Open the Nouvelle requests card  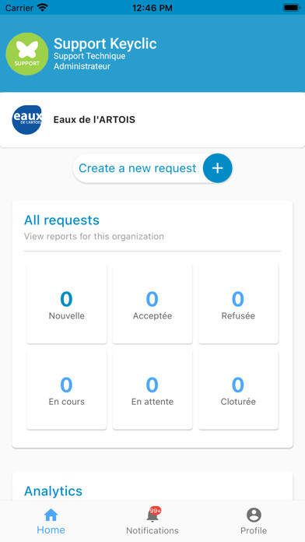tap(67, 304)
